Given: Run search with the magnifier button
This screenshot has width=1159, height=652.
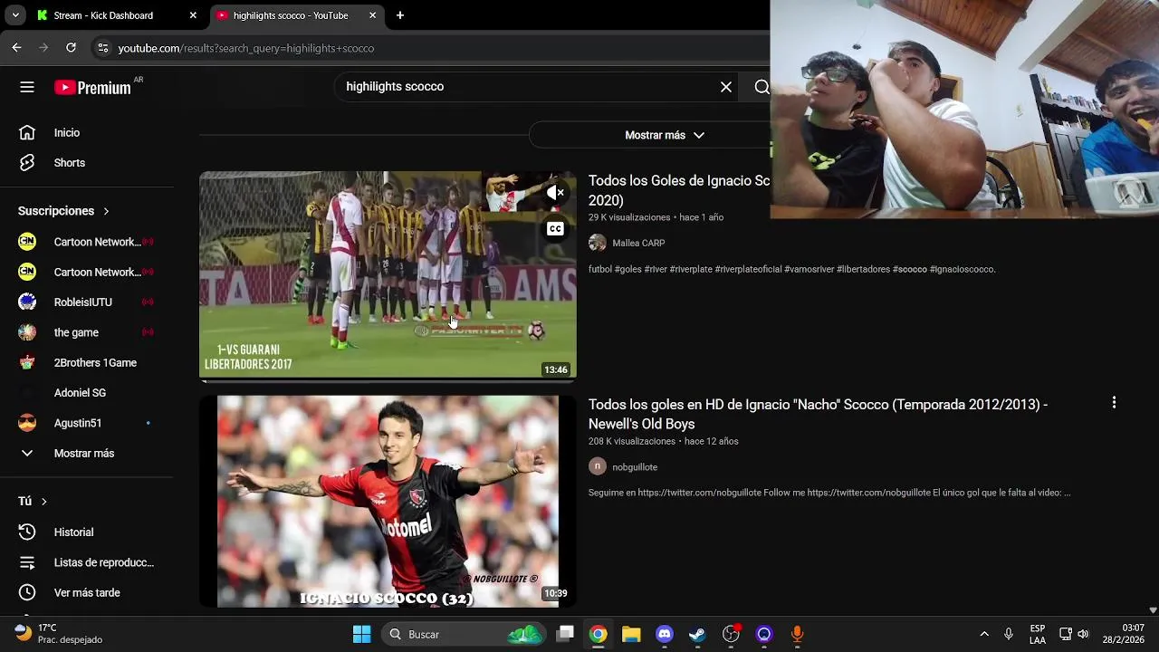Looking at the screenshot, I should (x=761, y=87).
